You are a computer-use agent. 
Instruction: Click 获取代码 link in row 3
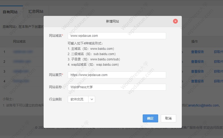pos(218,72)
